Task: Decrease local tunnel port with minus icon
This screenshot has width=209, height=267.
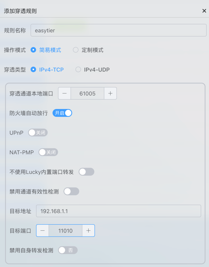Action: coord(64,94)
